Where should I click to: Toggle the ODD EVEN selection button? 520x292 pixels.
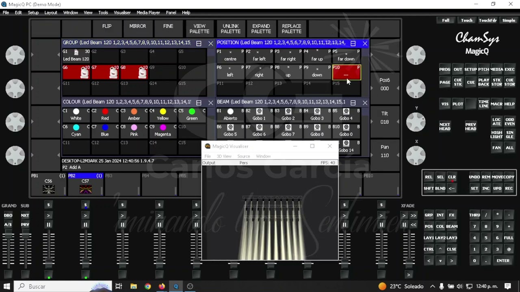click(x=509, y=122)
